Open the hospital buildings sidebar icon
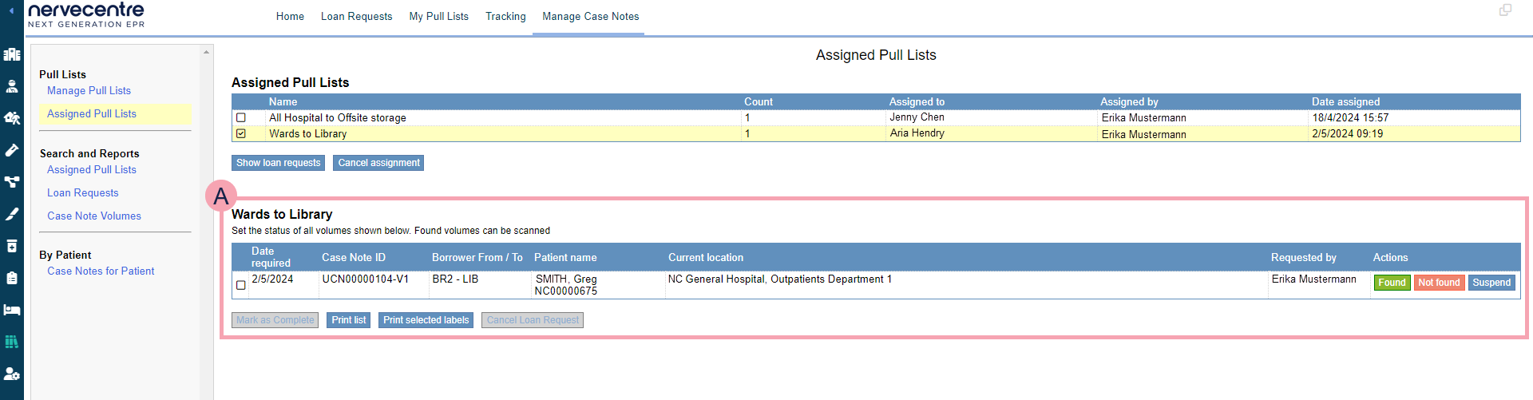1533x400 pixels. point(12,54)
